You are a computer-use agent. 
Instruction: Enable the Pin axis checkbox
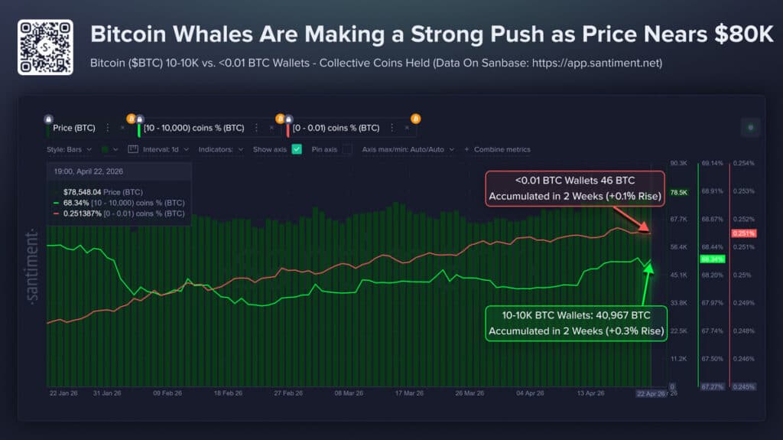pyautogui.click(x=347, y=149)
